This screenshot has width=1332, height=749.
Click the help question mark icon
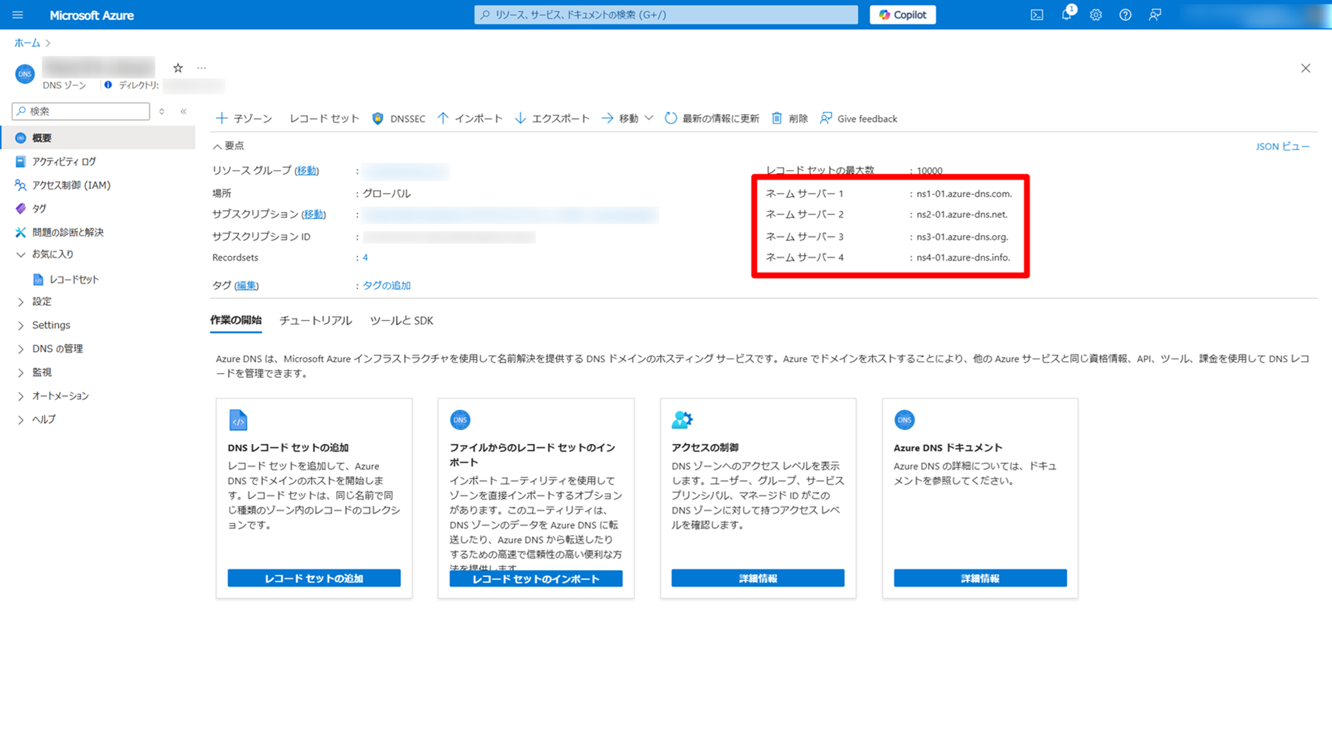1125,15
